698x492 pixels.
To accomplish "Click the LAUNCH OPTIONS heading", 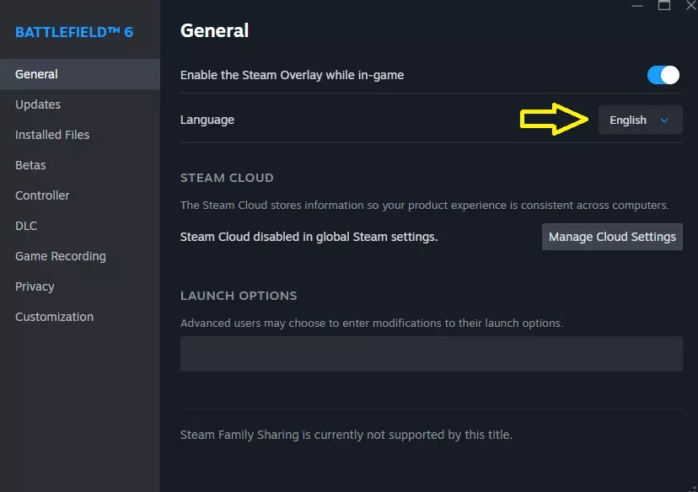I will click(239, 296).
